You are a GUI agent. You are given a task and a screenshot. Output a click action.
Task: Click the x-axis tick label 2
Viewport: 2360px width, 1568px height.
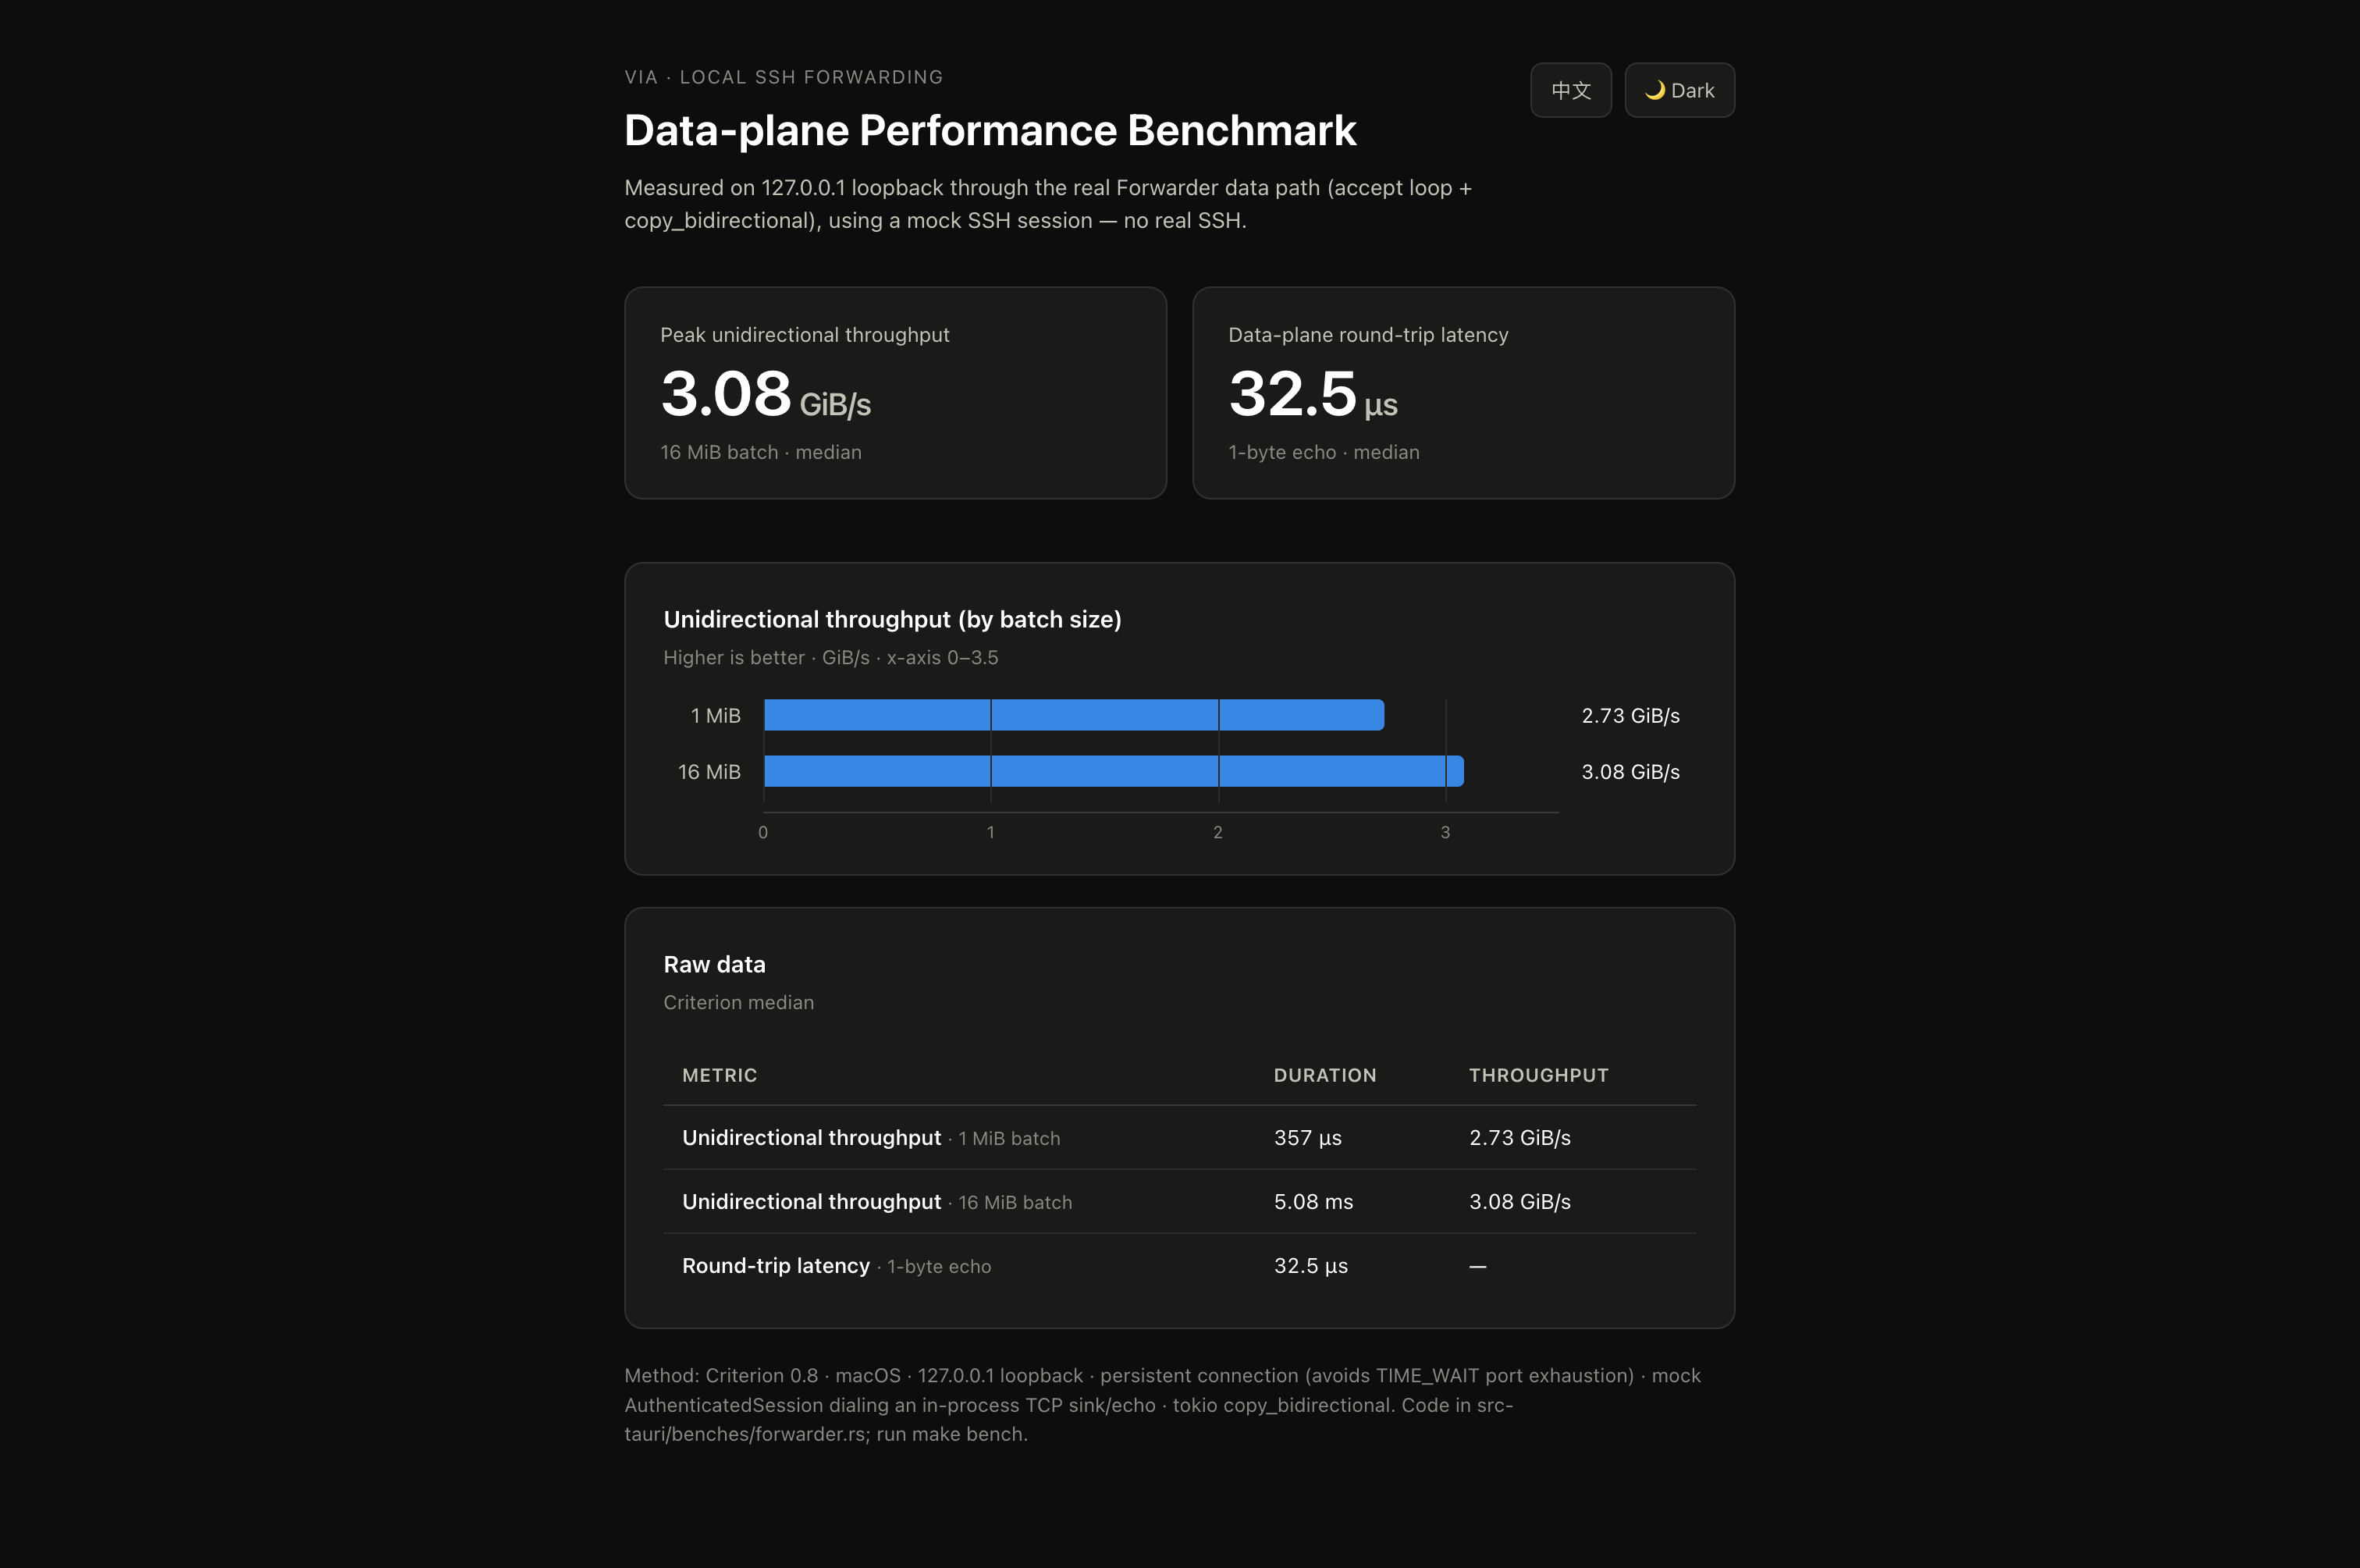[1218, 832]
